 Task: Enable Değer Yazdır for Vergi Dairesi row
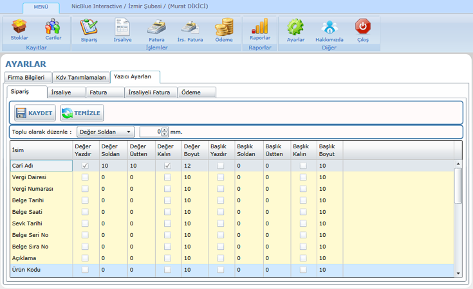click(85, 177)
